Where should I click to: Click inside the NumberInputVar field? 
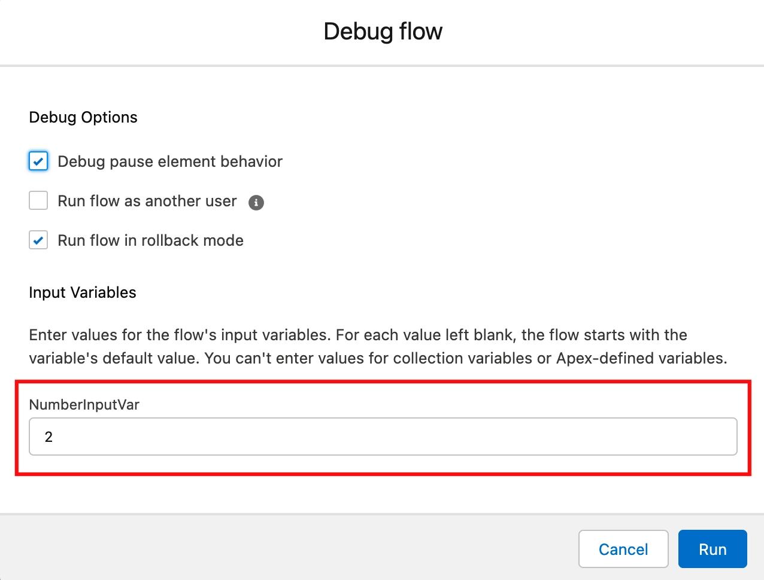(x=383, y=436)
